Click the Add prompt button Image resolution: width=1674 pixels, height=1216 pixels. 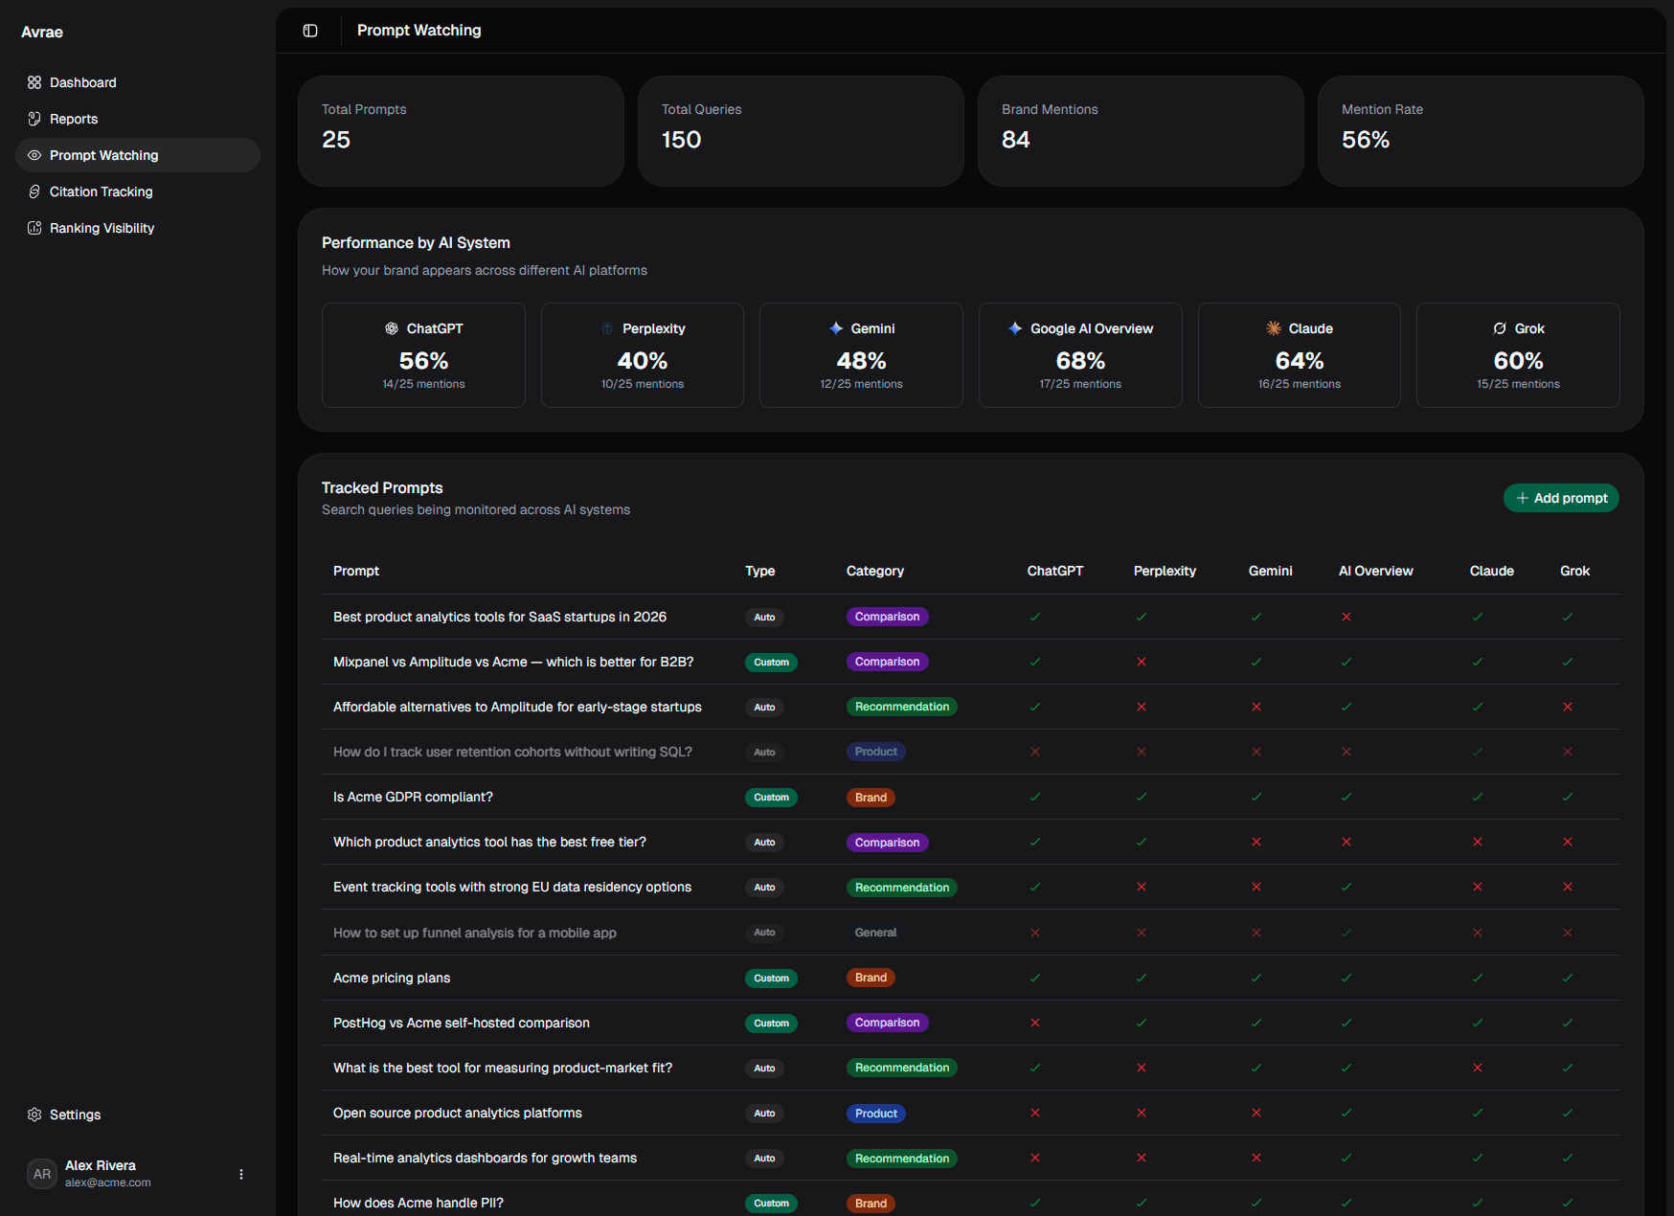pos(1561,498)
